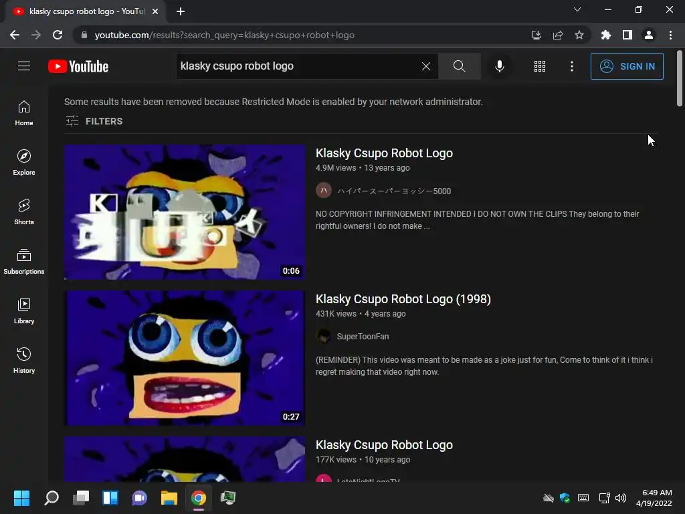Click the share page icon in the address bar

click(x=558, y=35)
